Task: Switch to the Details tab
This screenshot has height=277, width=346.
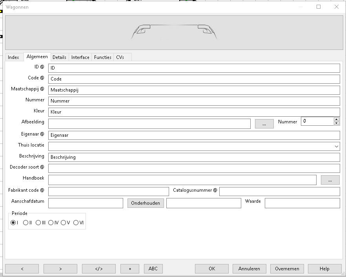Action: point(59,57)
